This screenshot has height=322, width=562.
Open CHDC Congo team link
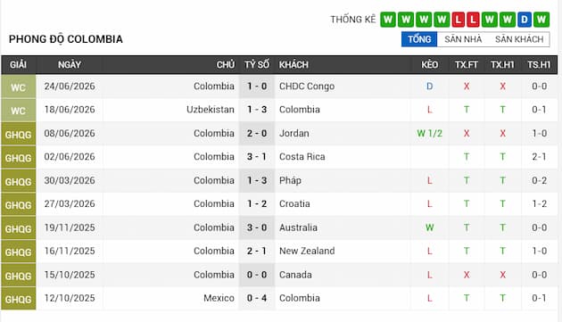(307, 87)
